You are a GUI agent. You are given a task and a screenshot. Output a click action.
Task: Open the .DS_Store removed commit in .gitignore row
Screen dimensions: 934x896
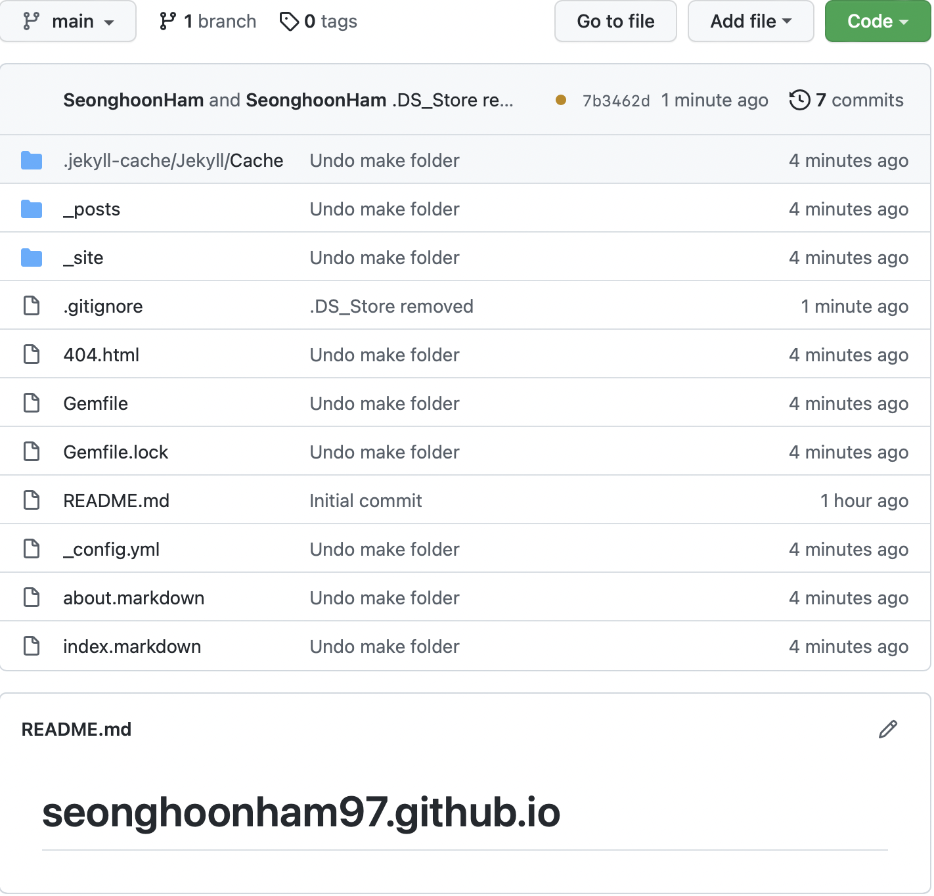[391, 306]
